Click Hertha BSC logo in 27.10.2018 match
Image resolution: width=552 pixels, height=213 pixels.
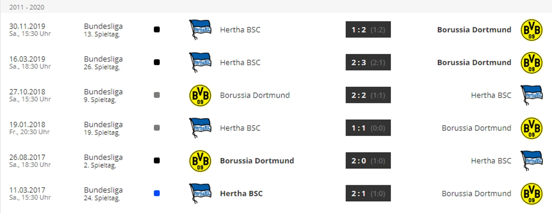[x=532, y=95]
